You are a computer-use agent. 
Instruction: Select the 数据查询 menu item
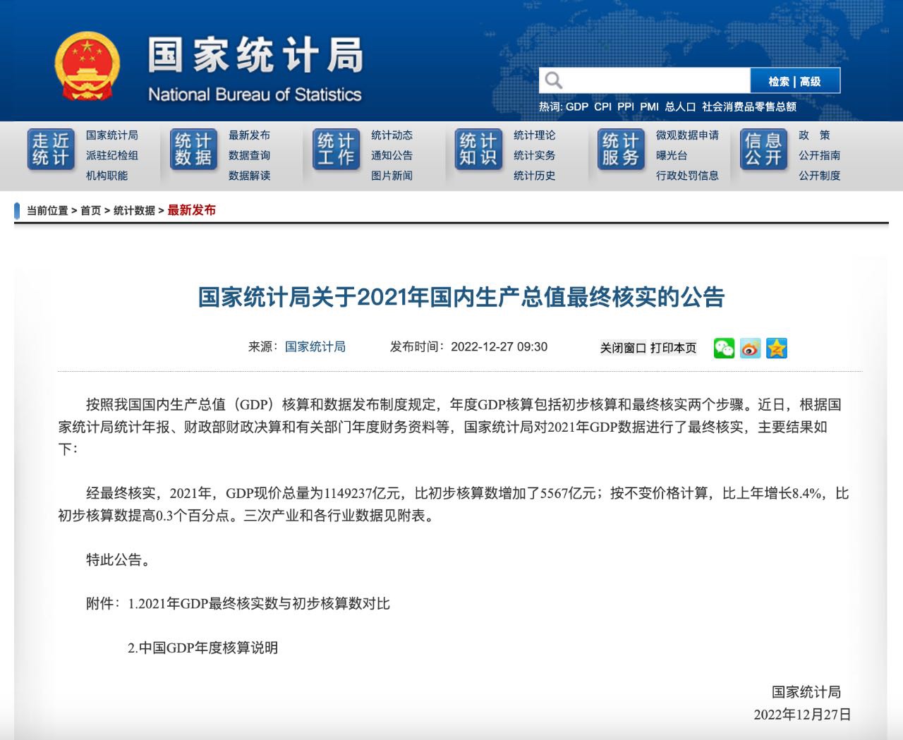pyautogui.click(x=249, y=155)
